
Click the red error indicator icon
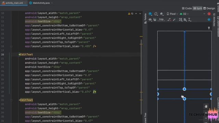(x=209, y=14)
